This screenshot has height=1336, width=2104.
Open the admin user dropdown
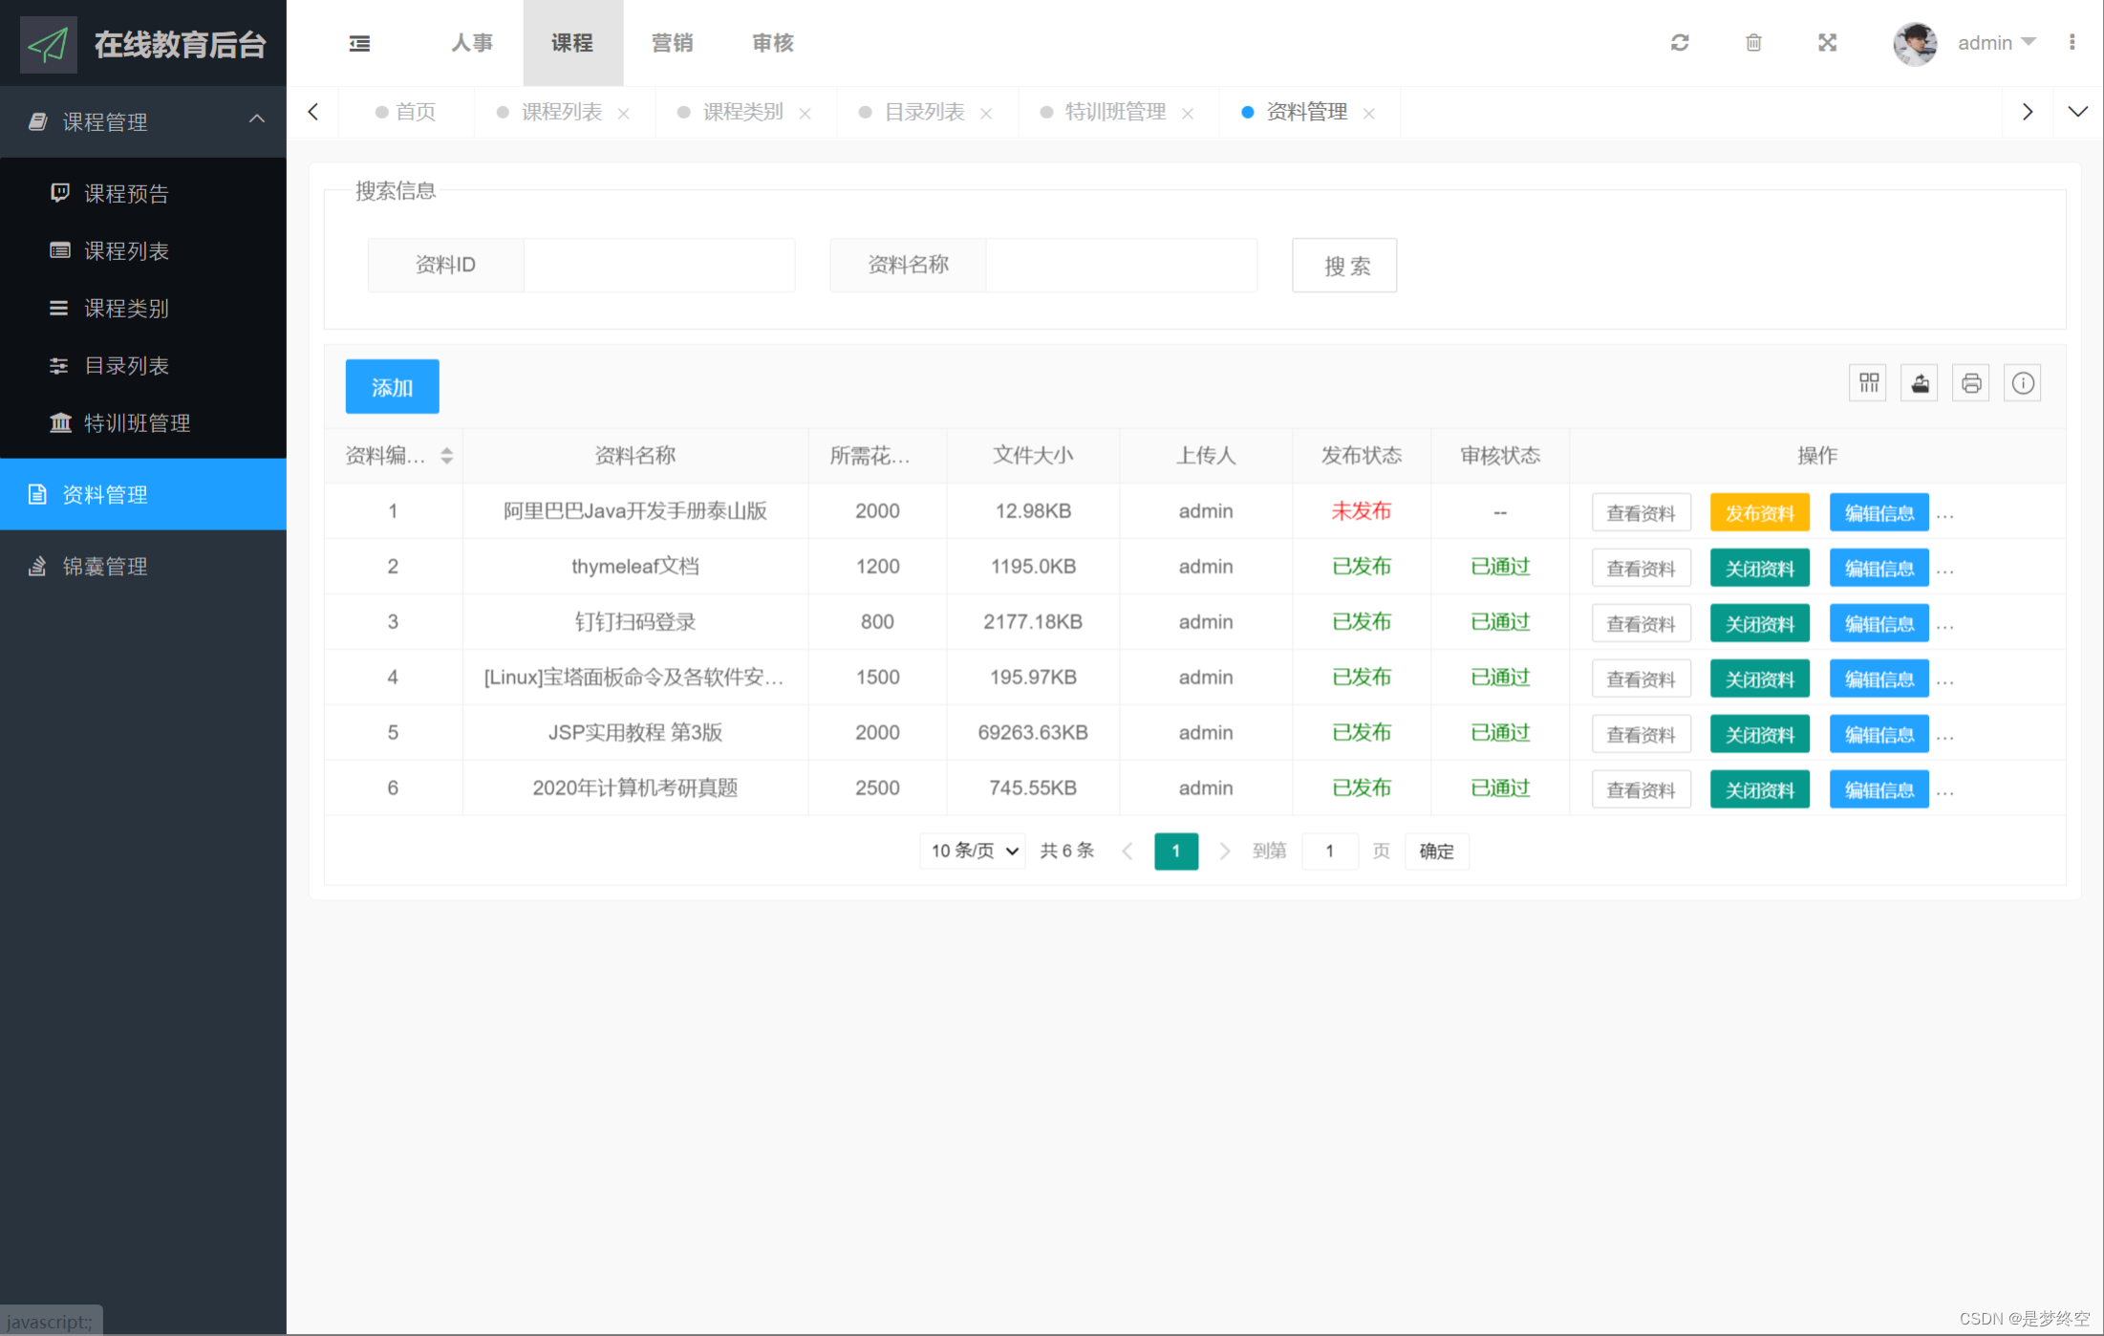click(1997, 43)
